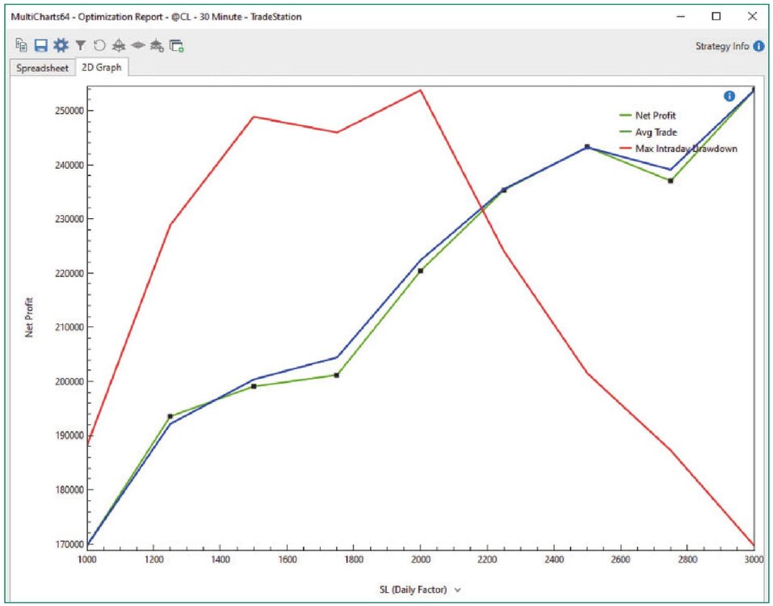Click the Max Intraday Drawdown legend entry
This screenshot has height=606, width=773.
click(x=678, y=149)
